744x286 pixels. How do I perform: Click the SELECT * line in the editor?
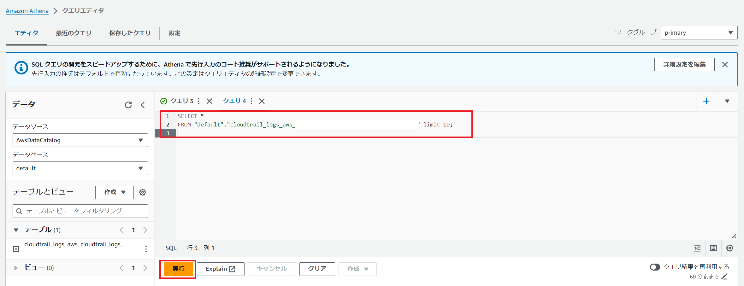(191, 116)
